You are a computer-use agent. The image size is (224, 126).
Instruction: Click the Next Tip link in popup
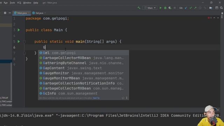click(x=96, y=98)
